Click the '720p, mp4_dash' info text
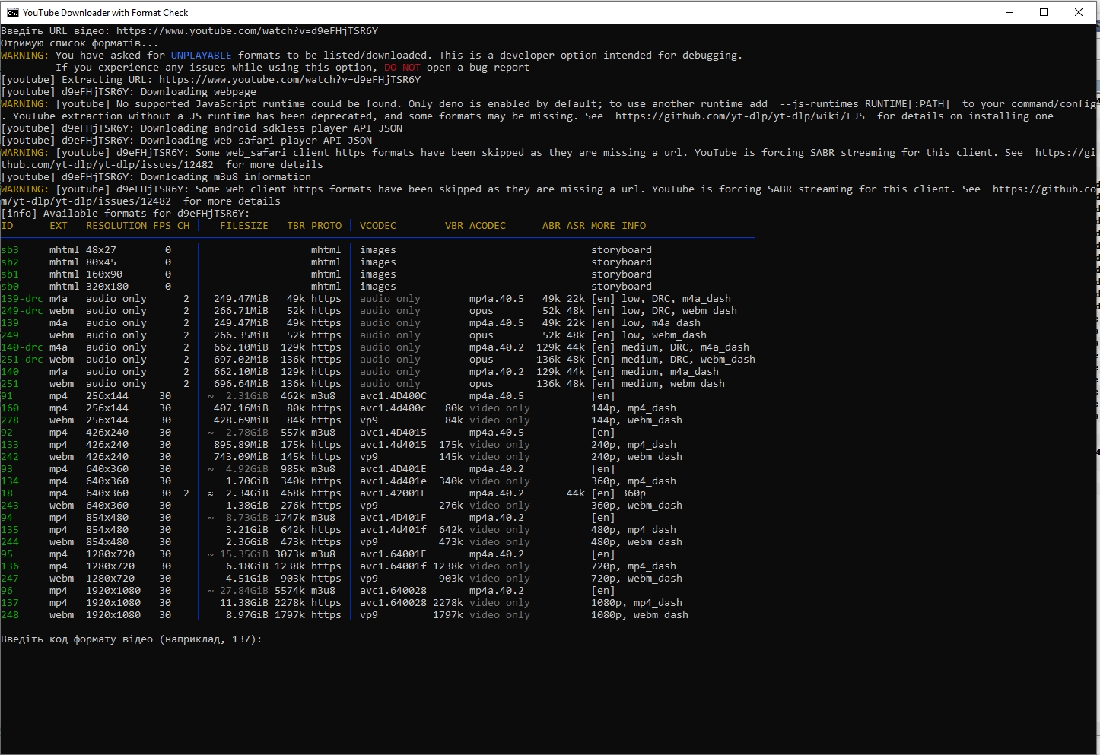1100x755 pixels. point(634,566)
